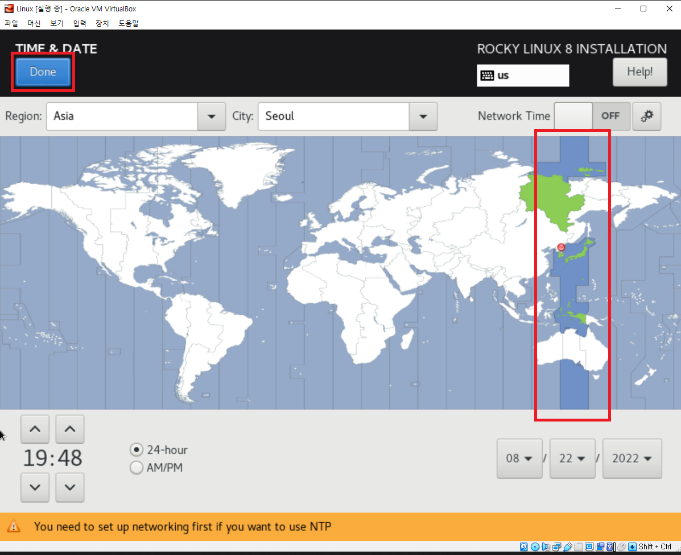Open the 보기 menu
Screen dimensions: 681x555
coord(56,23)
